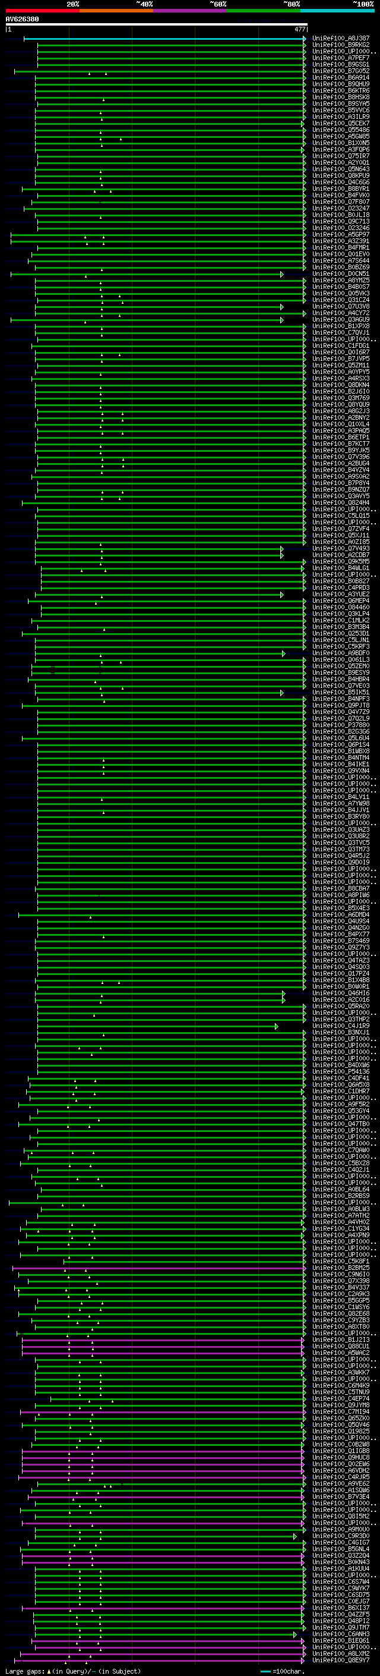
Task: Select hit label UniRef100_Q3AGU9
Action: tap(341, 319)
